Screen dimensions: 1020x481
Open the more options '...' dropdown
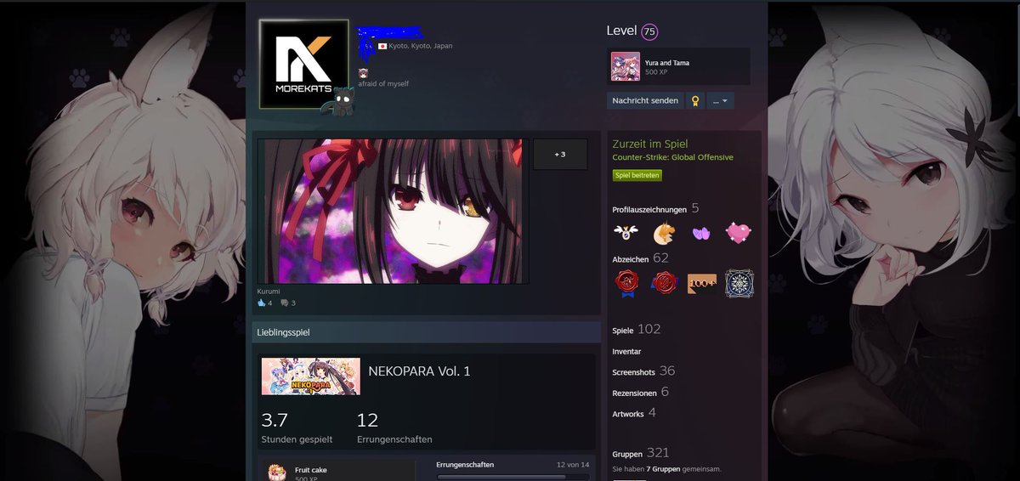(720, 100)
